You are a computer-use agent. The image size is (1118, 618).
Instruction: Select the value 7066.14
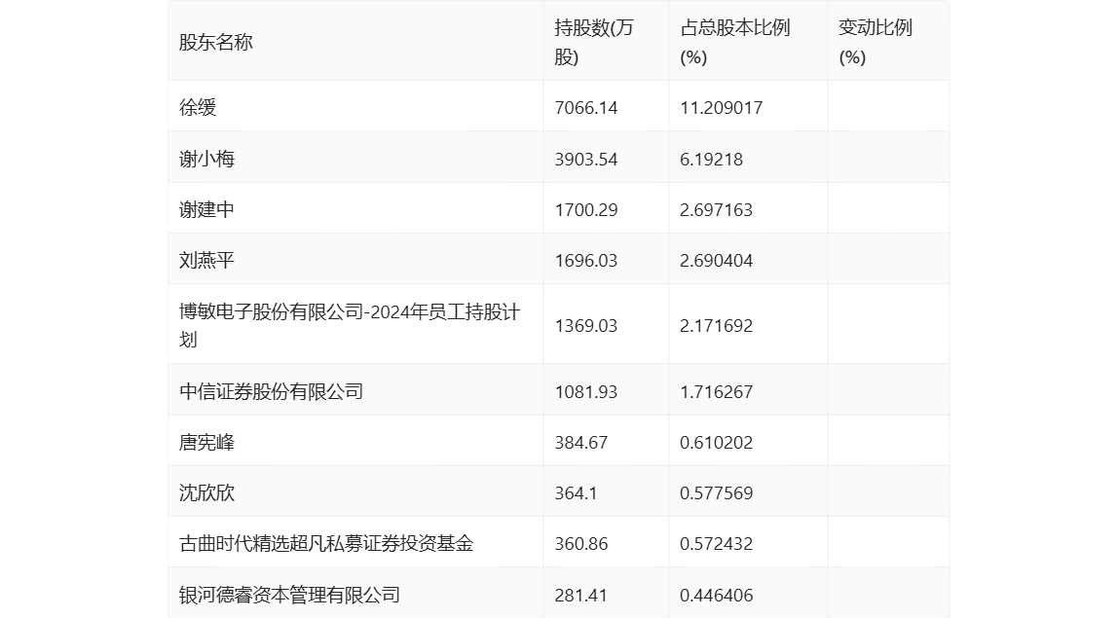click(586, 108)
